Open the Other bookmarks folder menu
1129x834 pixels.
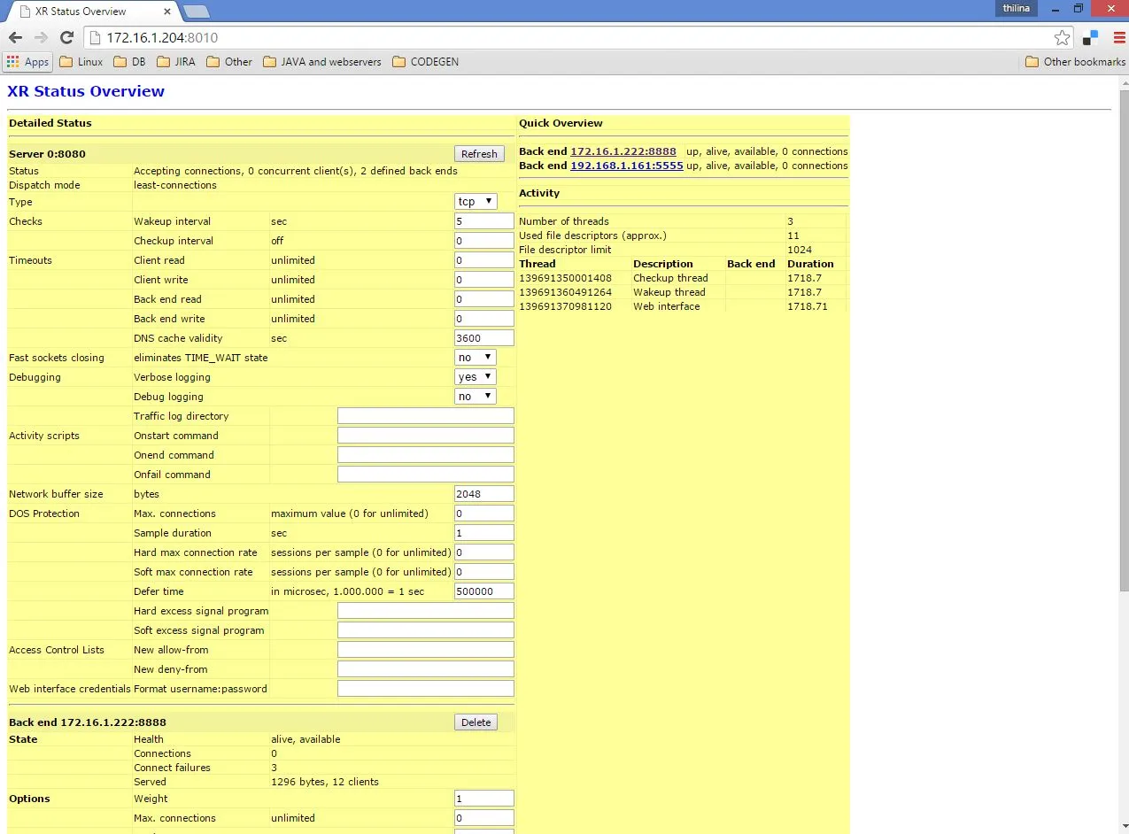point(1075,62)
